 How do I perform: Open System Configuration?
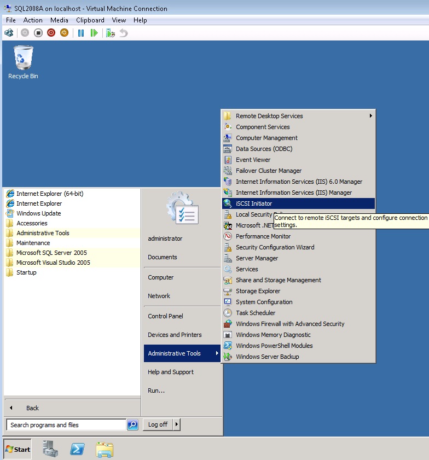[298, 302]
